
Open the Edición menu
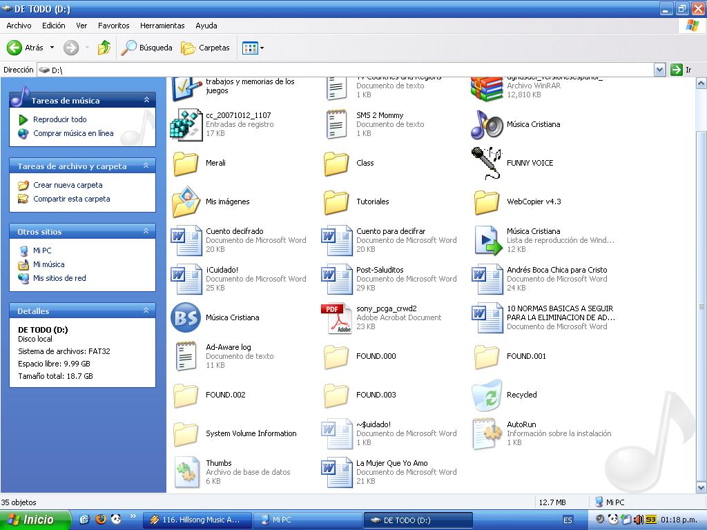(54, 26)
